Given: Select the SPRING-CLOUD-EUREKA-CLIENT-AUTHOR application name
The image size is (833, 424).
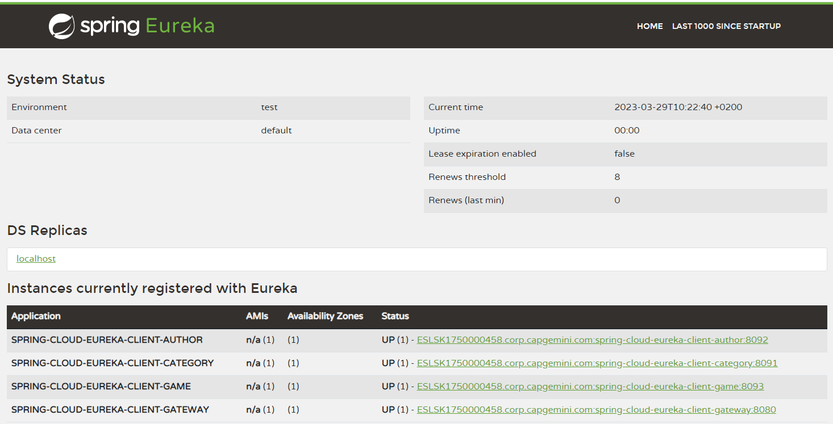Looking at the screenshot, I should click(x=107, y=340).
